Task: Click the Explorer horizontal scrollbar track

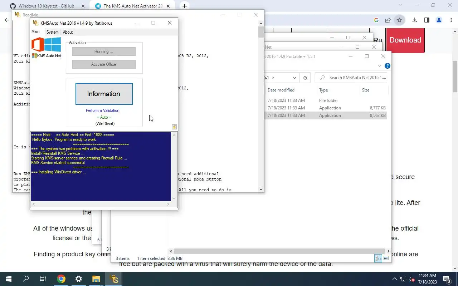Action: [x=280, y=251]
